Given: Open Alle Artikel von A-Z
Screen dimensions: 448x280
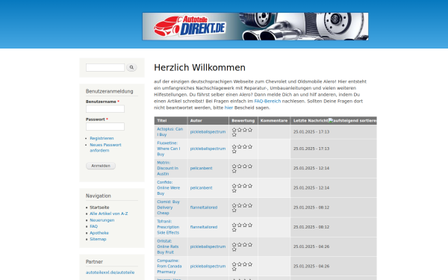Looking at the screenshot, I should click(x=109, y=214).
